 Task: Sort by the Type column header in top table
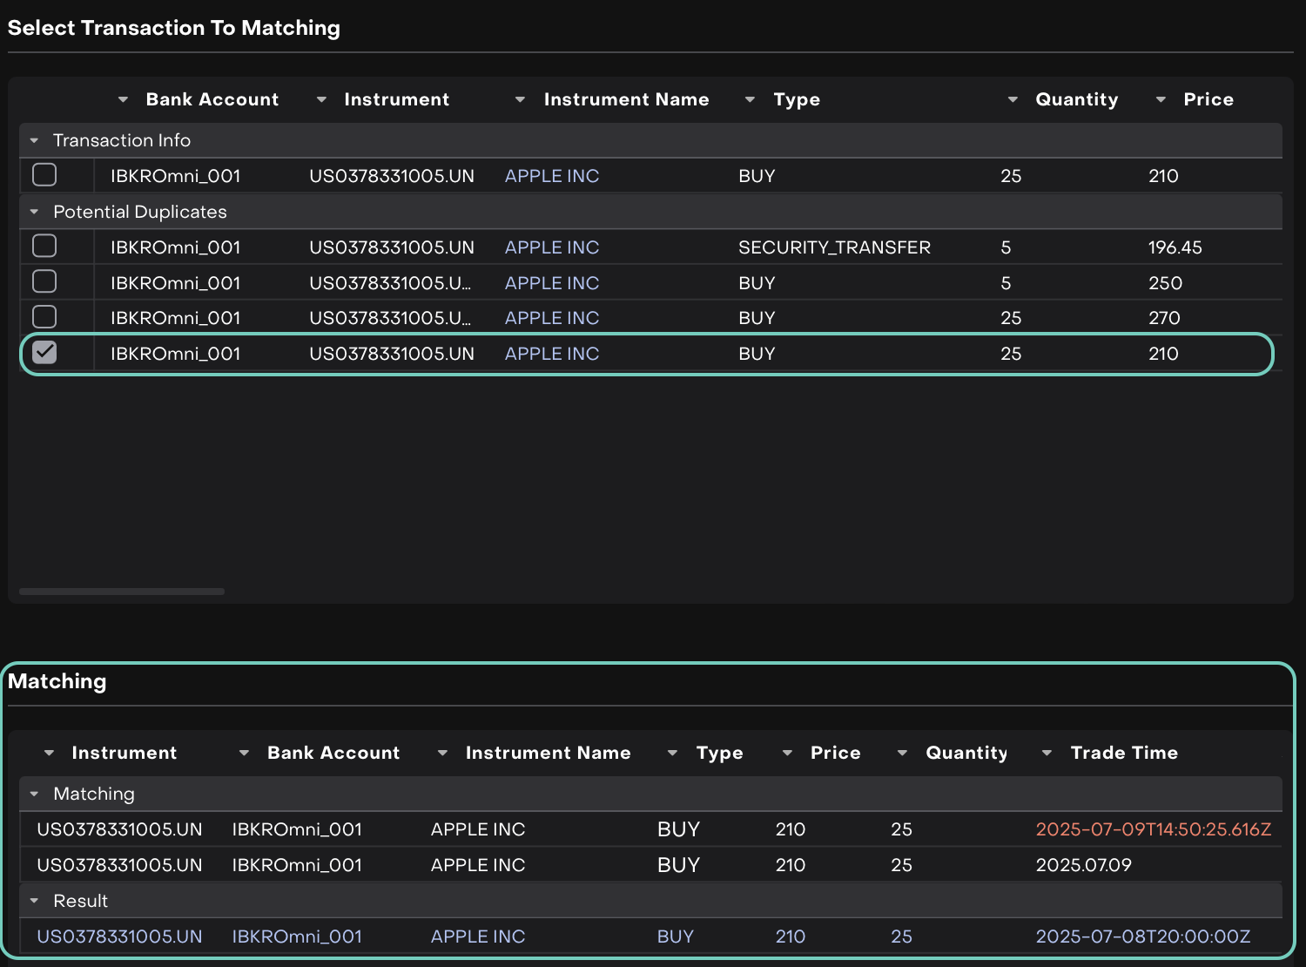796,100
